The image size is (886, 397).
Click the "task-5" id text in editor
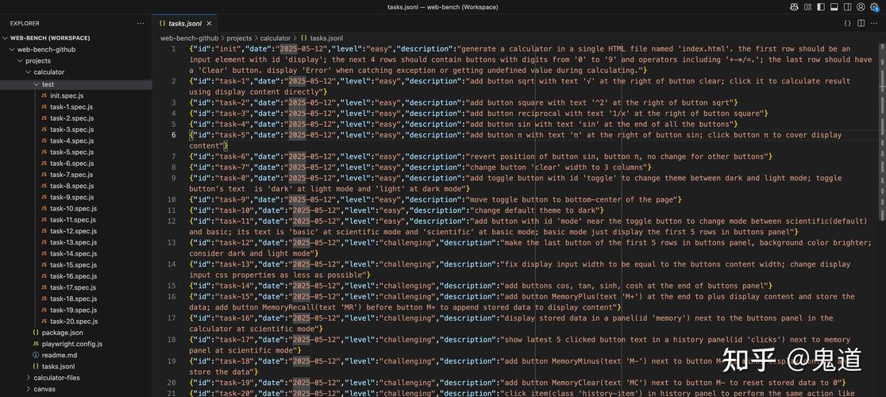(234, 135)
